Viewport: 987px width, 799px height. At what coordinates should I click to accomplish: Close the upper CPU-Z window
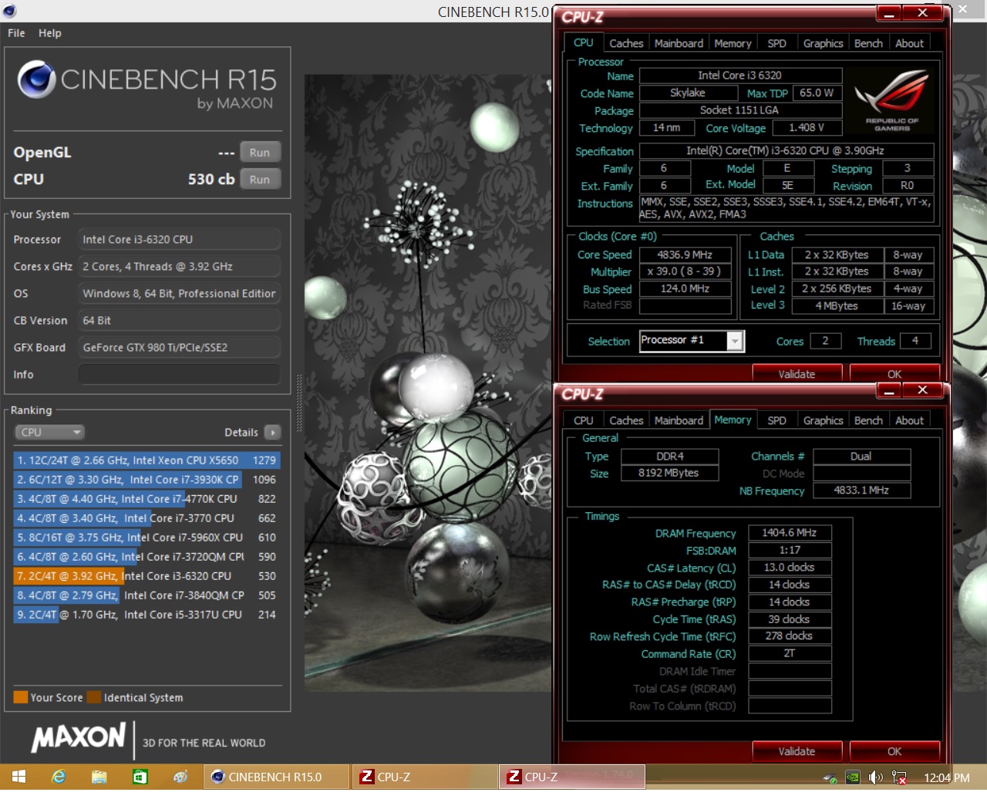click(x=922, y=14)
